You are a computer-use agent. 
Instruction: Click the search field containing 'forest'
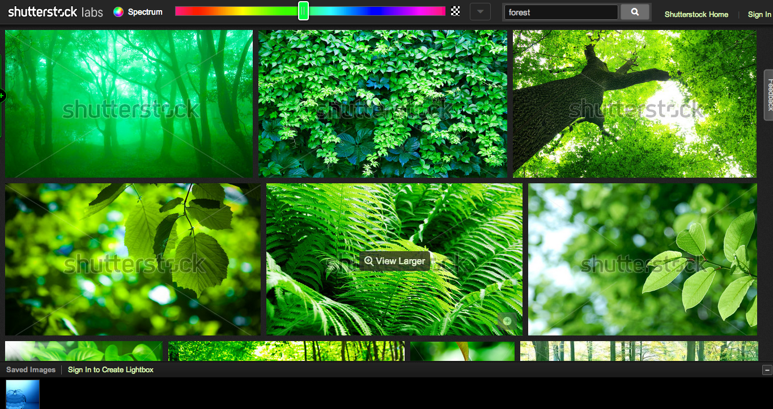tap(561, 12)
